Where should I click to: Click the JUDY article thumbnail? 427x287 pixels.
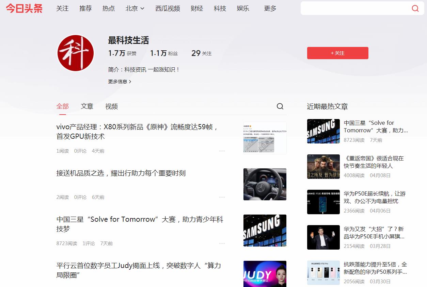[265, 274]
